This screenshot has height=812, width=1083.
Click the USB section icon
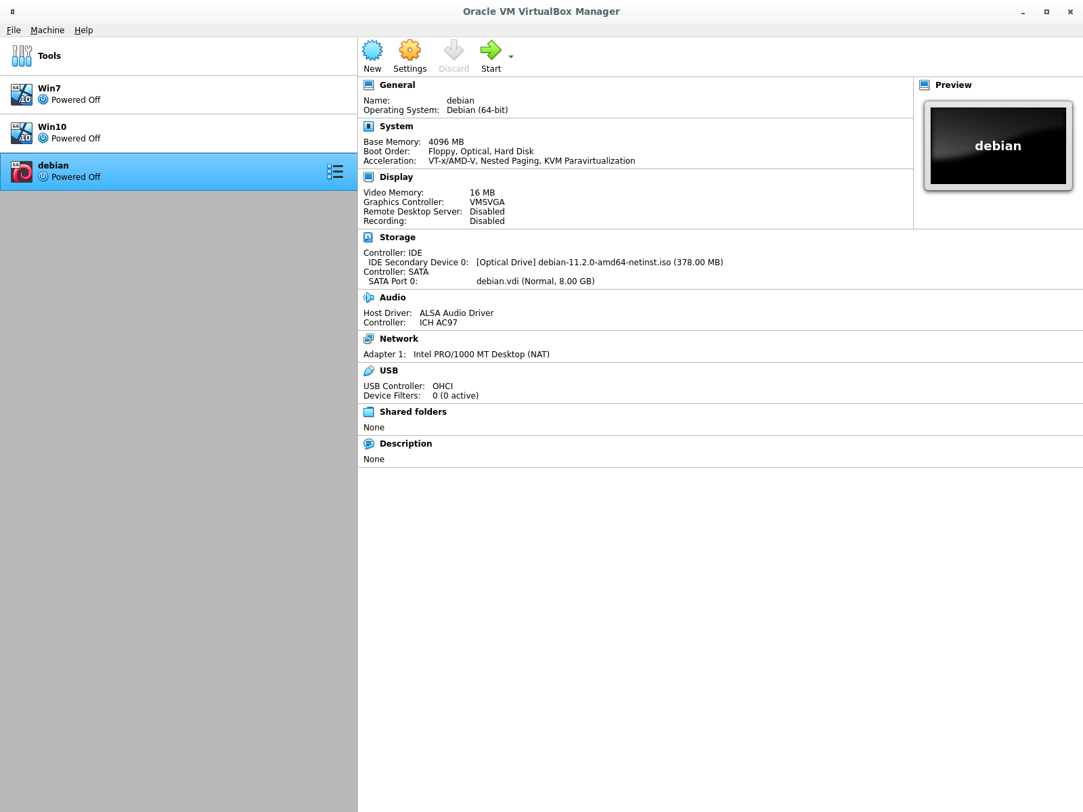tap(368, 371)
